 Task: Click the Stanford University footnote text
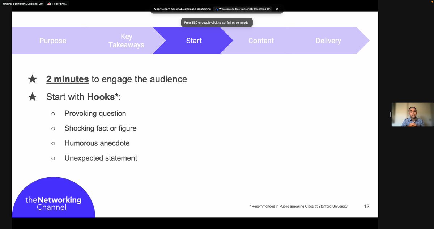298,207
